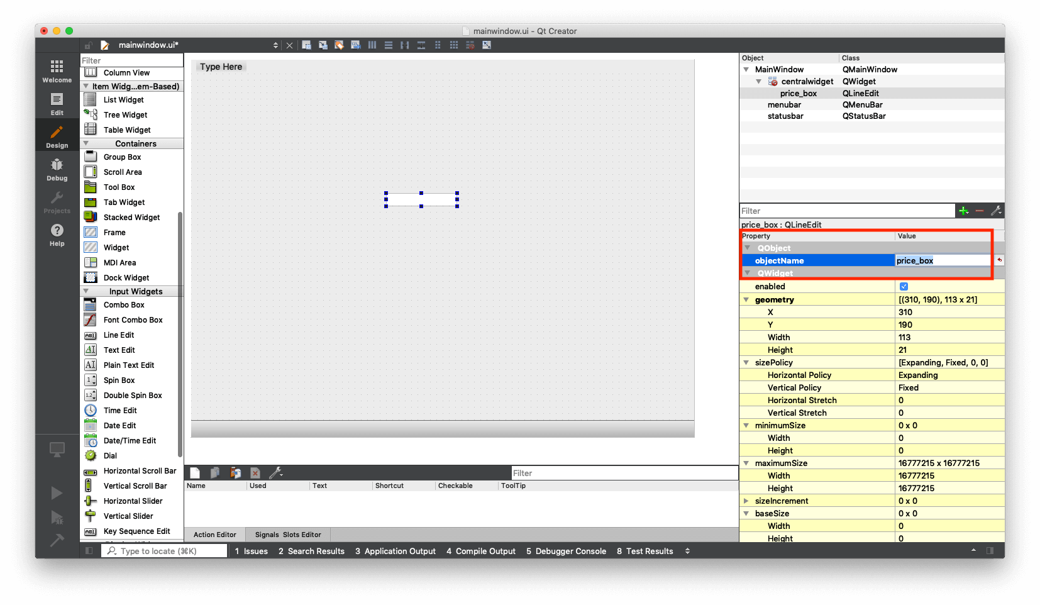Click the Type to locate search field

coord(165,552)
